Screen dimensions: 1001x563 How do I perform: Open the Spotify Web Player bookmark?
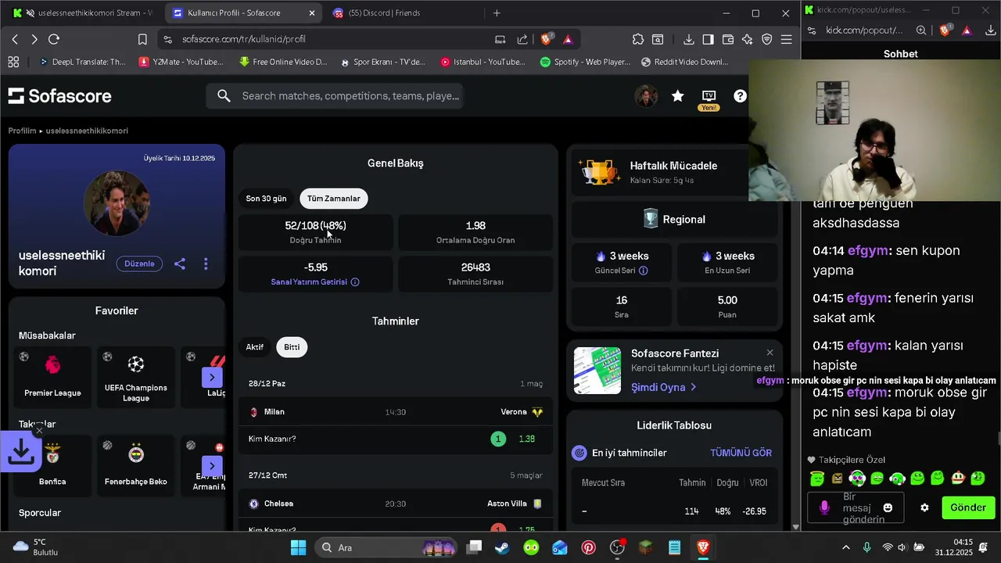(584, 62)
